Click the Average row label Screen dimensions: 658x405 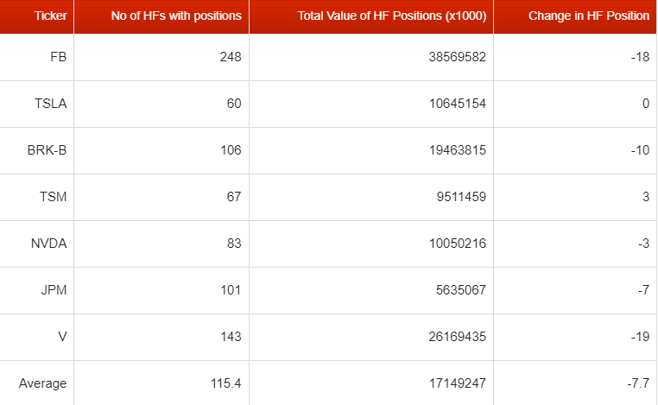tap(43, 383)
